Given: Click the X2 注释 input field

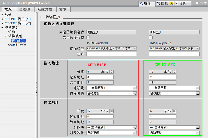Looking at the screenshot, I should (174, 54).
